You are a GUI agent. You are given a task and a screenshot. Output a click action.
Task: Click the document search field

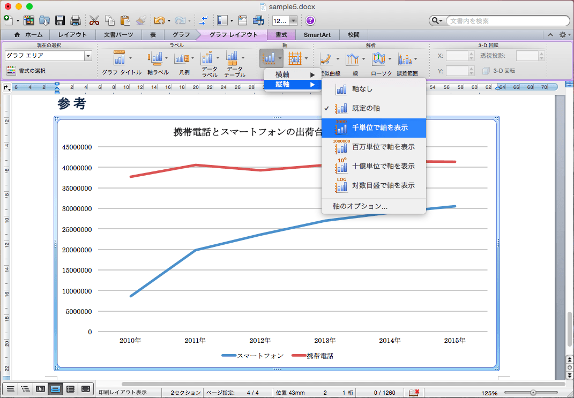(507, 21)
